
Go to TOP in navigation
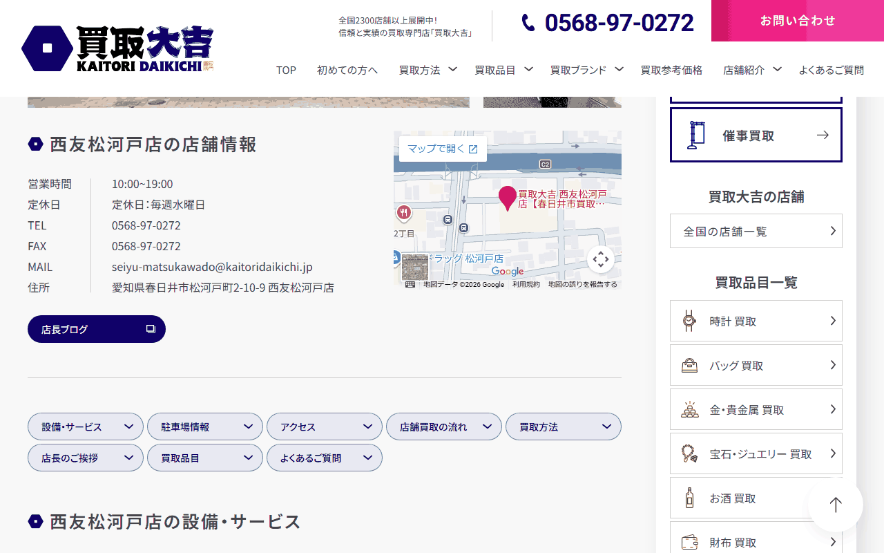286,70
